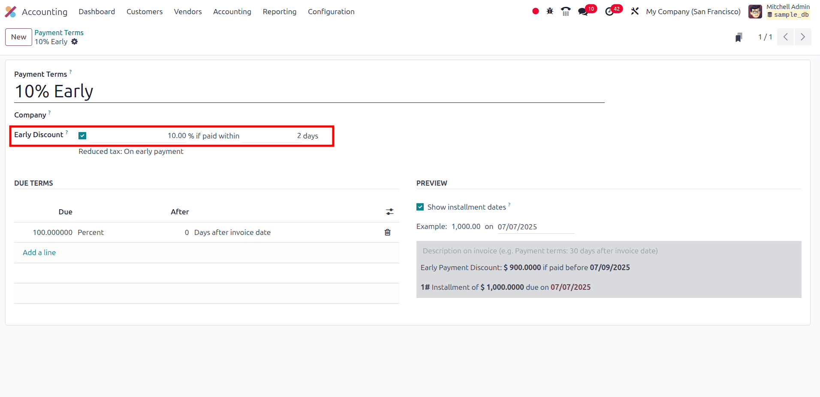Click the Early Payment Discount preview line
The height and width of the screenshot is (397, 820).
tap(525, 268)
